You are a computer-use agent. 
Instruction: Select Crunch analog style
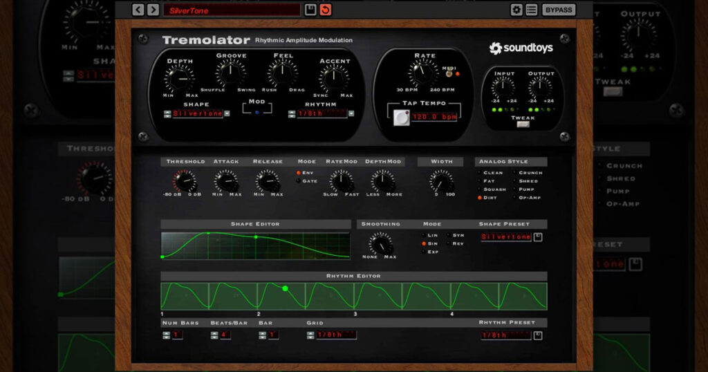click(514, 173)
